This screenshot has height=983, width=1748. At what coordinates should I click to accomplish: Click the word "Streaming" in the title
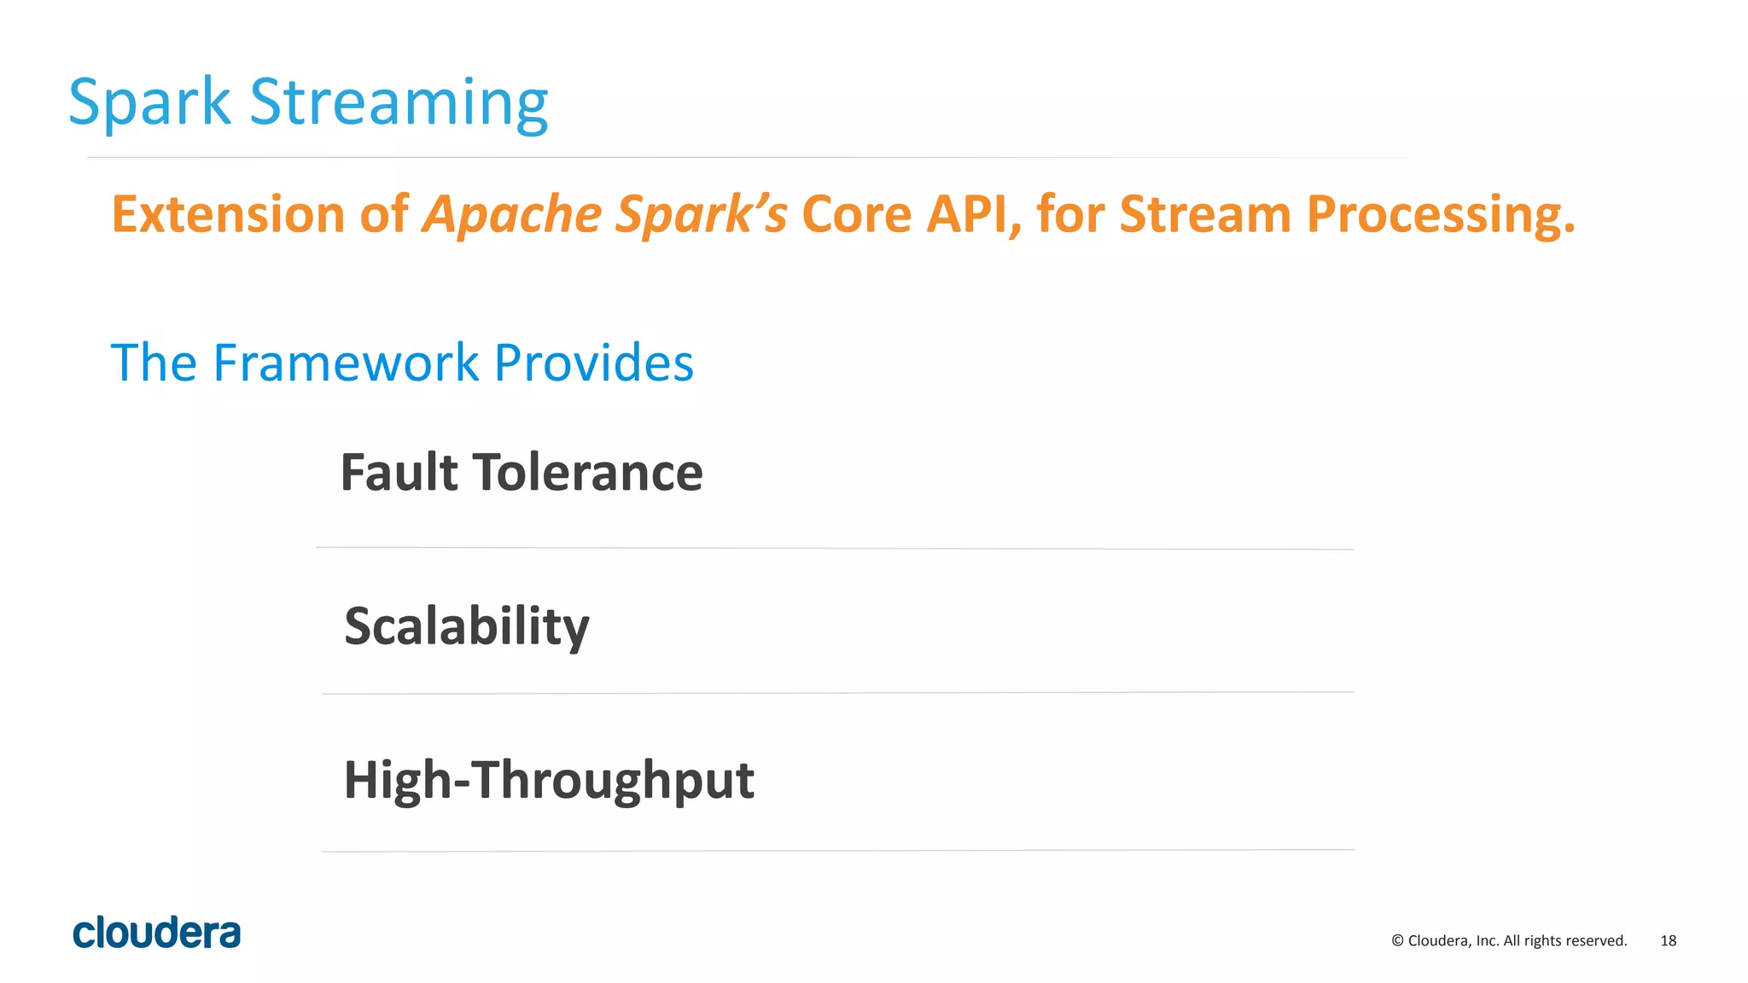(398, 102)
